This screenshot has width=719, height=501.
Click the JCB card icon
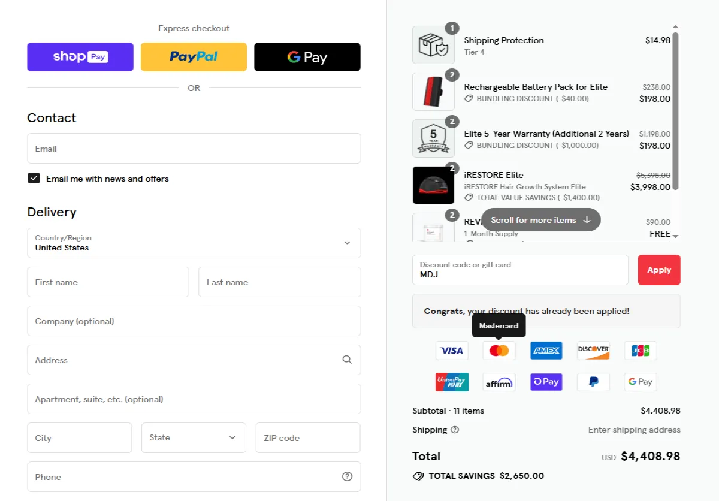pos(641,351)
